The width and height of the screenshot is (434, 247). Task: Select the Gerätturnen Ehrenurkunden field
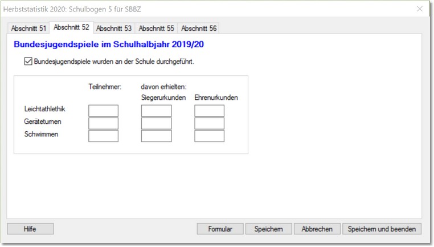pyautogui.click(x=209, y=123)
